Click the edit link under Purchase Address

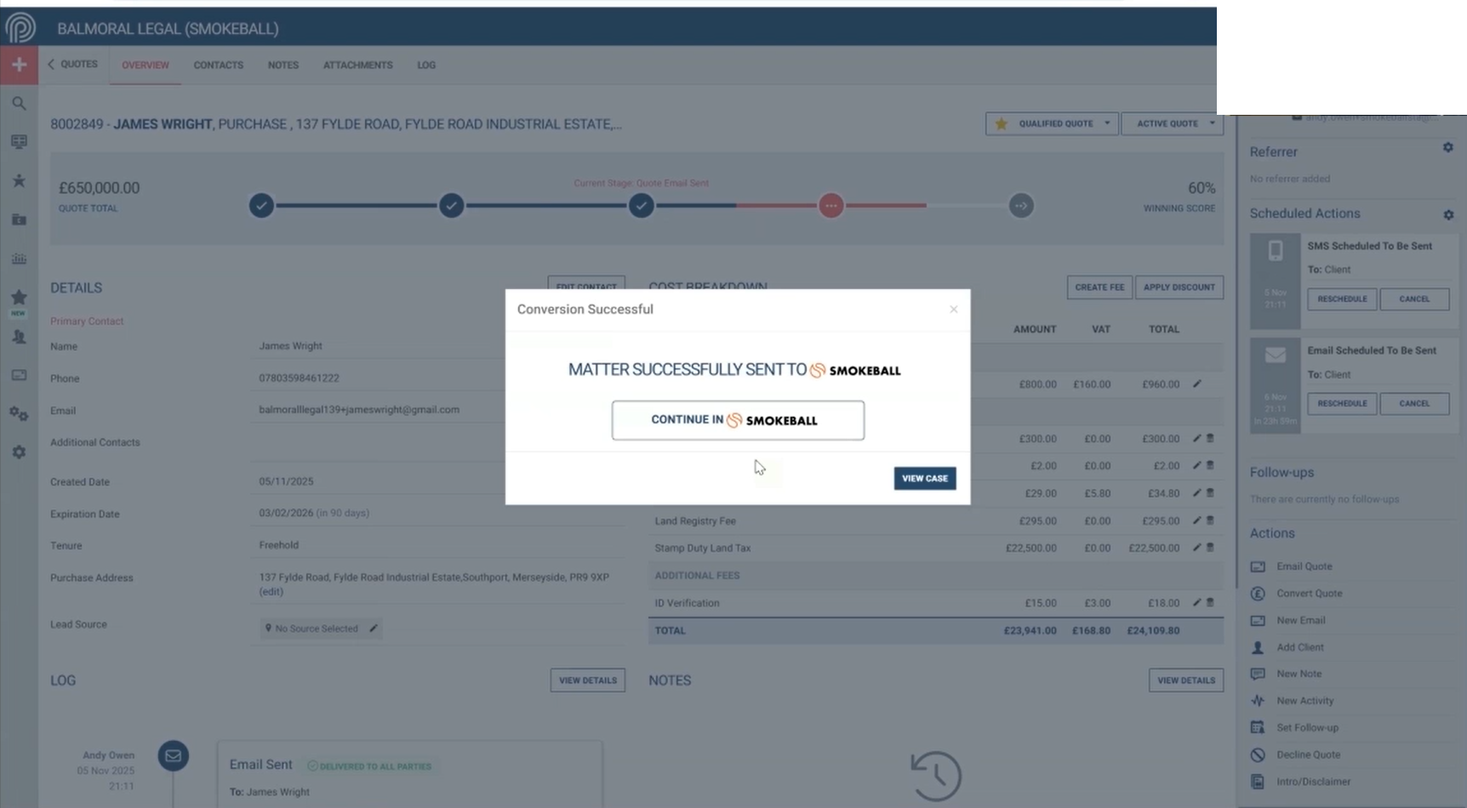coord(271,592)
